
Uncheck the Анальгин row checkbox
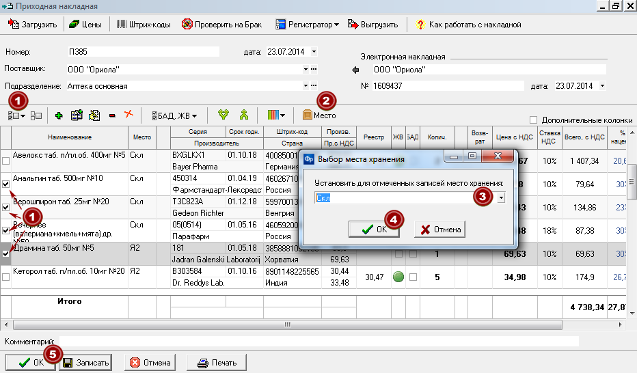click(5, 184)
